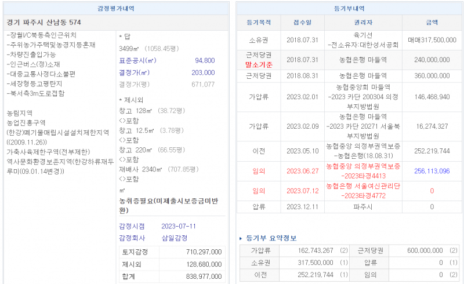Click the 결정가(㎡) value 203,000
The height and width of the screenshot is (284, 464).
click(x=203, y=72)
